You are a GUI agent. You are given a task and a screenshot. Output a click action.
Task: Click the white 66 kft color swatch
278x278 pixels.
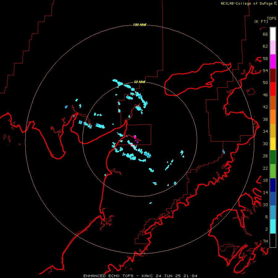pyautogui.click(x=273, y=34)
